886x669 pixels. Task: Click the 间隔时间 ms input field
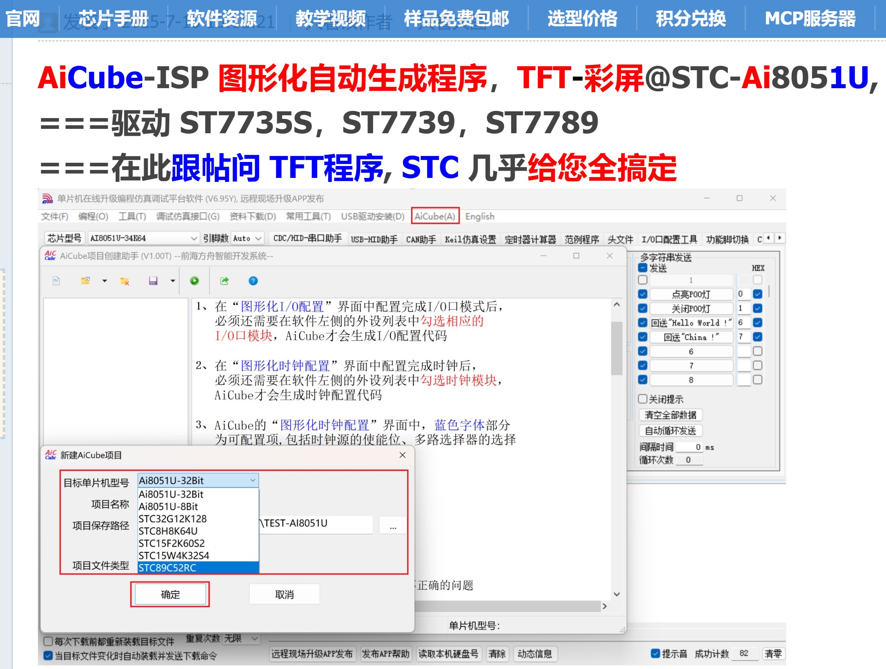tap(690, 447)
